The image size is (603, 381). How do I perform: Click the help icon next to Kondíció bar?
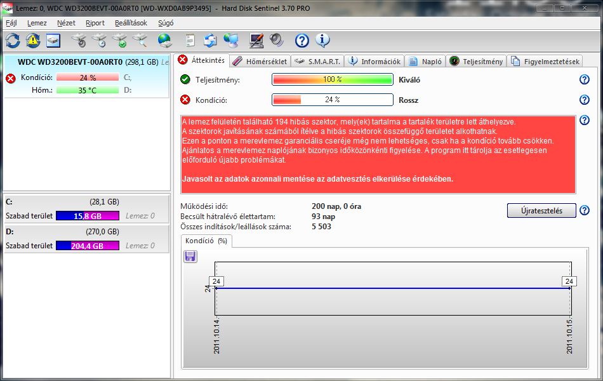click(585, 100)
